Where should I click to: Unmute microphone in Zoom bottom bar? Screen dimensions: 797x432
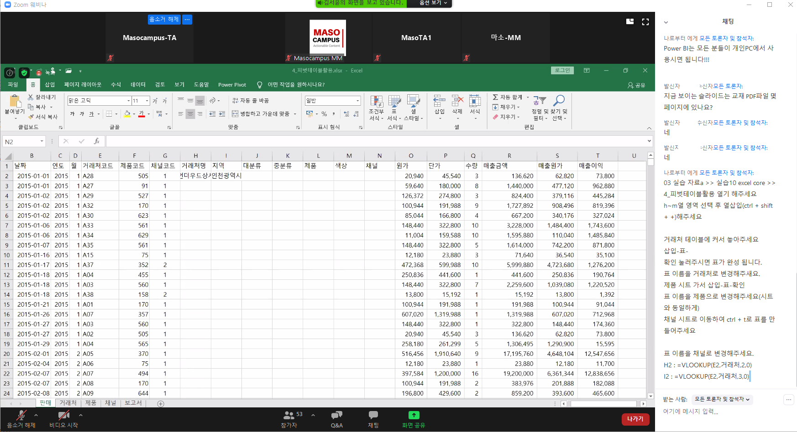coord(21,415)
